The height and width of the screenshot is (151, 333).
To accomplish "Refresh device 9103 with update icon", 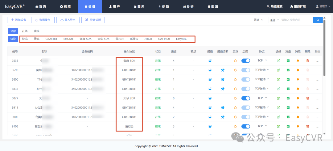I will coord(235,126).
